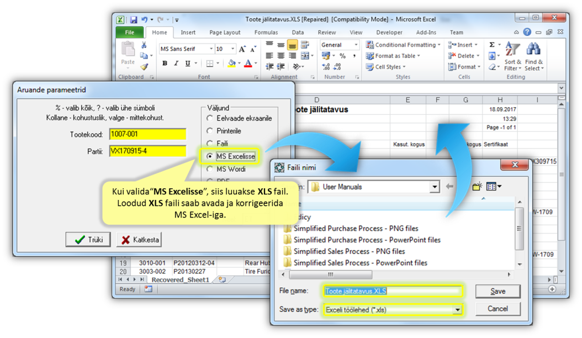Click the Increase Decimal icon
582x338 pixels.
pos(326,67)
